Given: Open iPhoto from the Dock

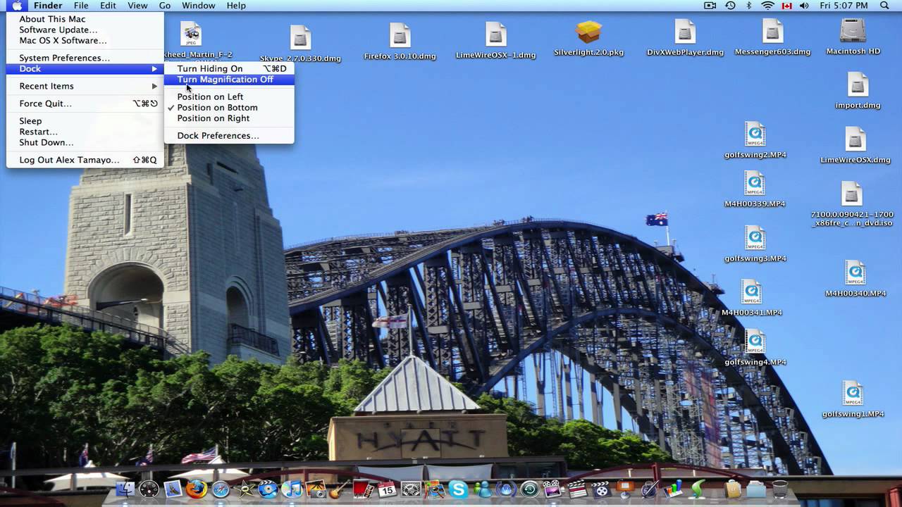Looking at the screenshot, I should tap(316, 489).
